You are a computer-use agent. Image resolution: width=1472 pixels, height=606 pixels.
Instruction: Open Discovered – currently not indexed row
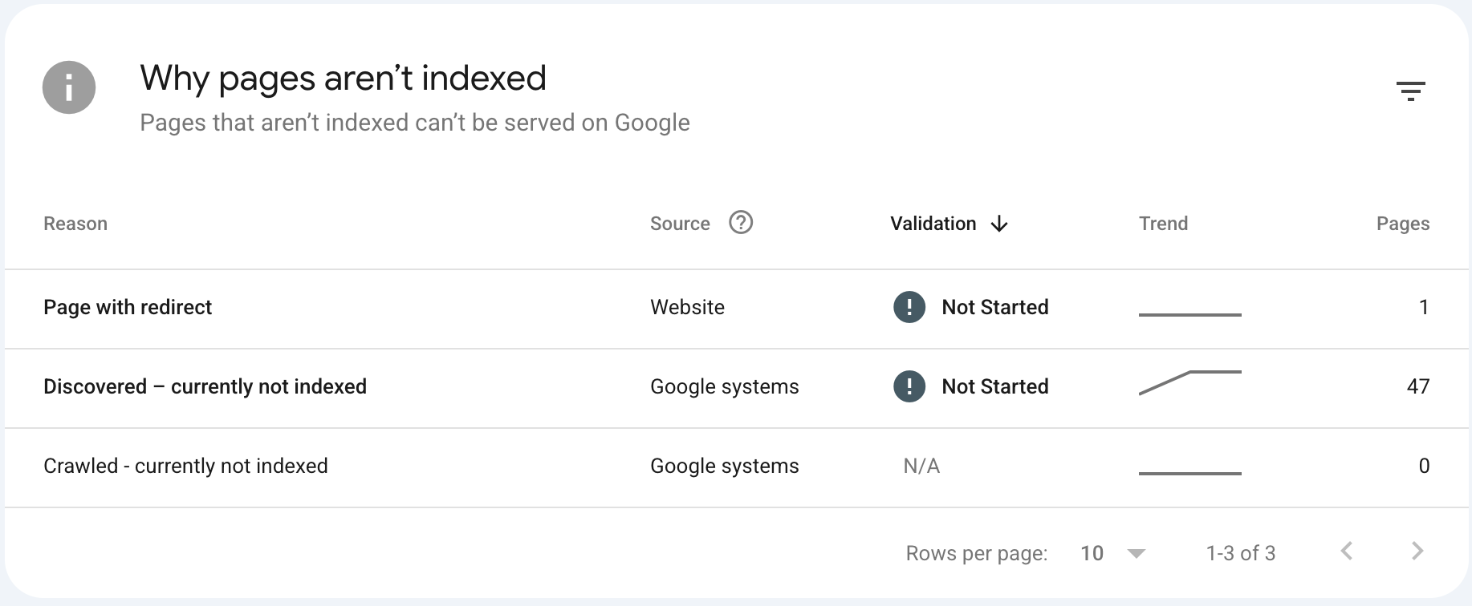737,387
